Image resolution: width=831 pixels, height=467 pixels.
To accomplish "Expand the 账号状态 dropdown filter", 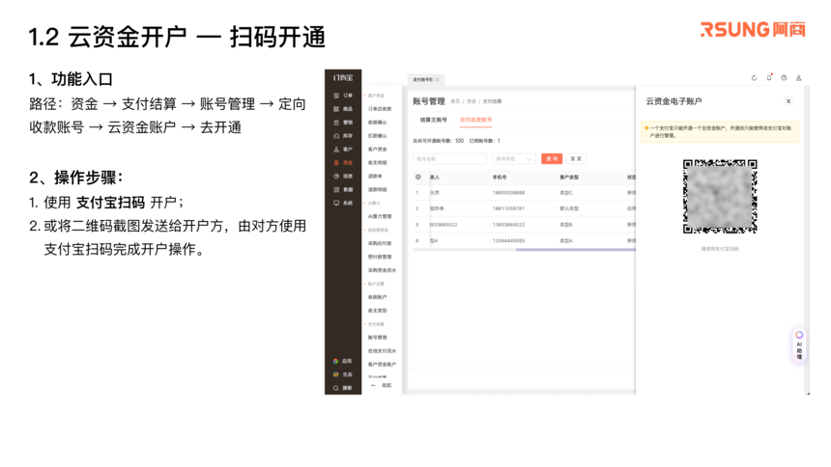I will pyautogui.click(x=514, y=158).
